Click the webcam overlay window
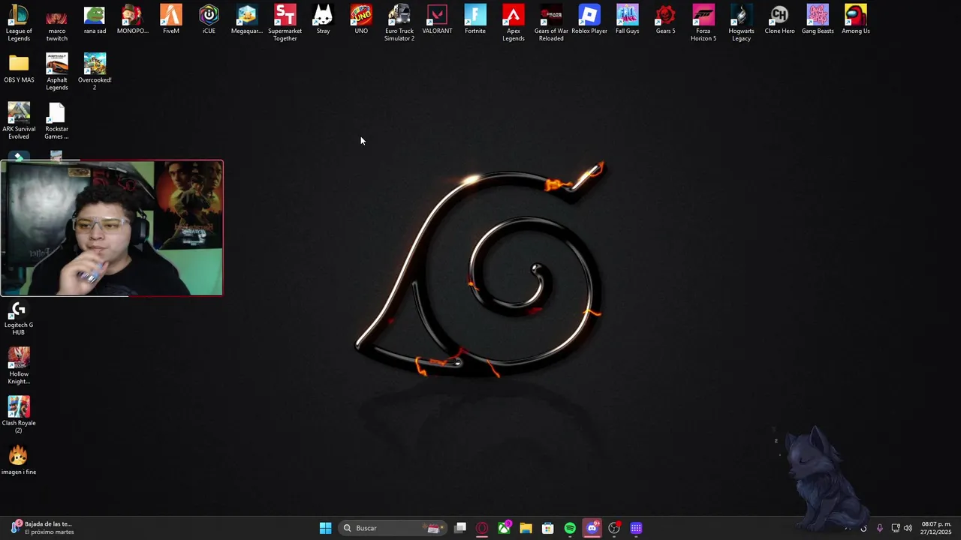Viewport: 961px width, 540px height. [112, 228]
